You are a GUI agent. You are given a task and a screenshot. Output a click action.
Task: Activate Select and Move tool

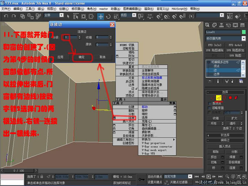tap(101, 16)
